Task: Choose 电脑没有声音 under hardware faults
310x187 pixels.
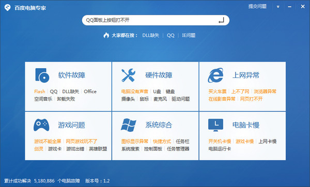Action: [x=135, y=91]
